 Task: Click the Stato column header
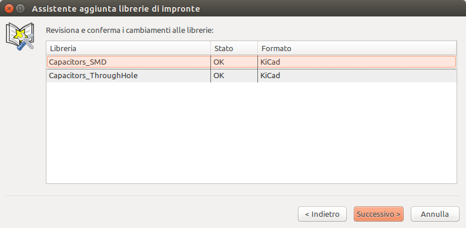click(234, 48)
